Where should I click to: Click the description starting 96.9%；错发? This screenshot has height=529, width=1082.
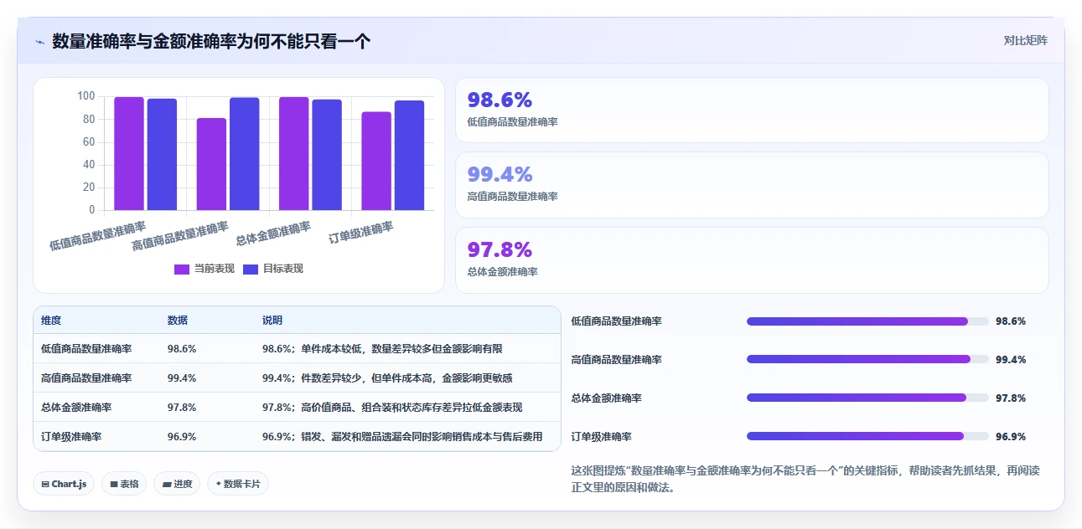coord(402,436)
